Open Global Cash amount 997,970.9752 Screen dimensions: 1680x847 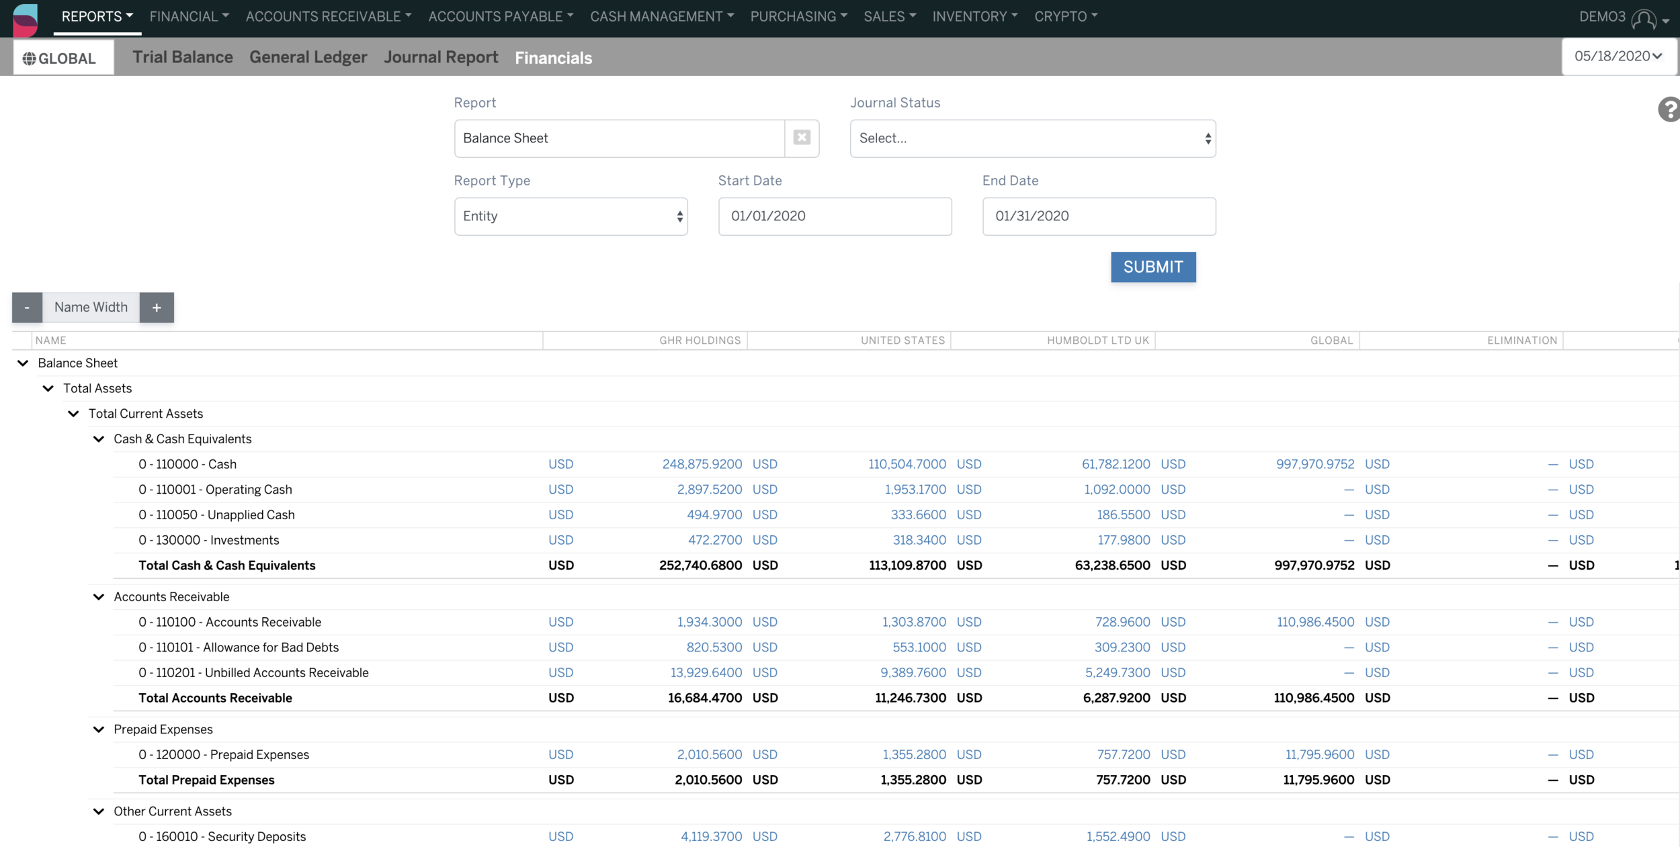[1315, 464]
